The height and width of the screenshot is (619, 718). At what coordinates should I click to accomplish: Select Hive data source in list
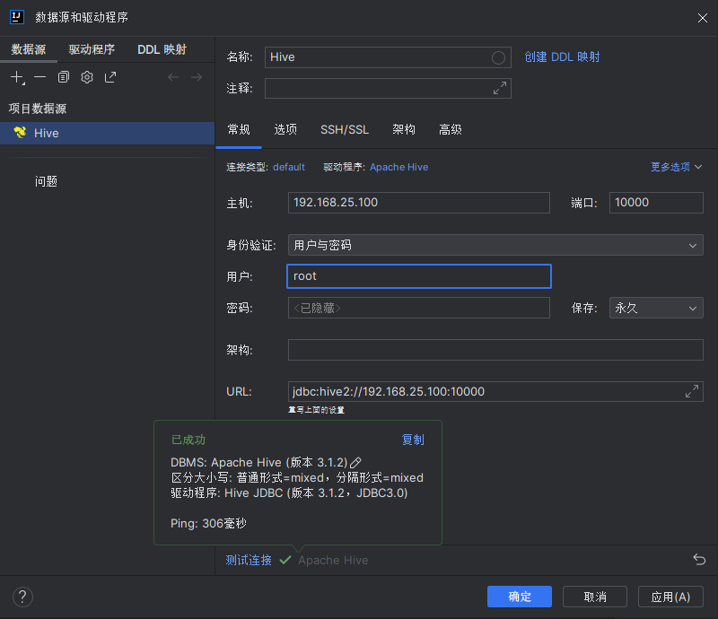pyautogui.click(x=47, y=134)
